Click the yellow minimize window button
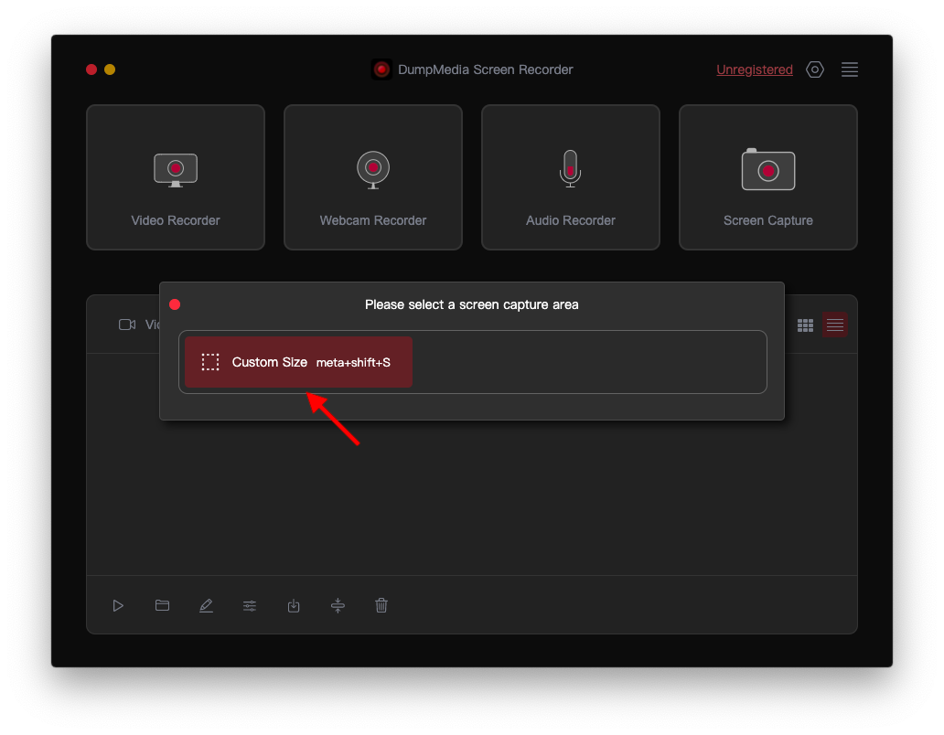This screenshot has height=735, width=944. [x=110, y=69]
